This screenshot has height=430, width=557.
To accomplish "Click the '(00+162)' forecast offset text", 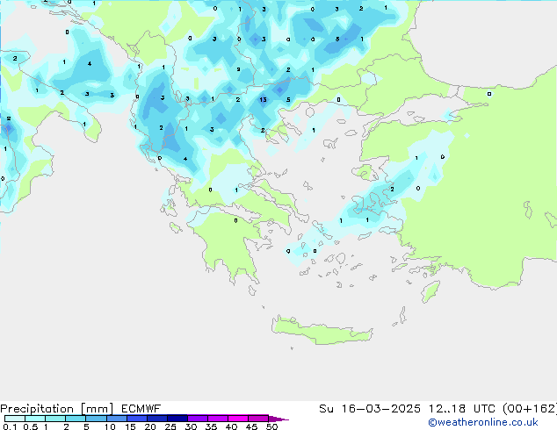I will [x=530, y=409].
